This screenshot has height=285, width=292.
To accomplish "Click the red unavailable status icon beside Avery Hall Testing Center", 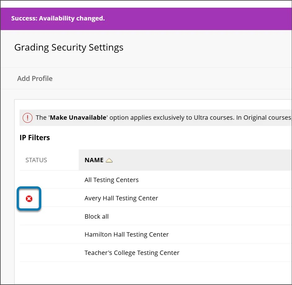I will (28, 199).
